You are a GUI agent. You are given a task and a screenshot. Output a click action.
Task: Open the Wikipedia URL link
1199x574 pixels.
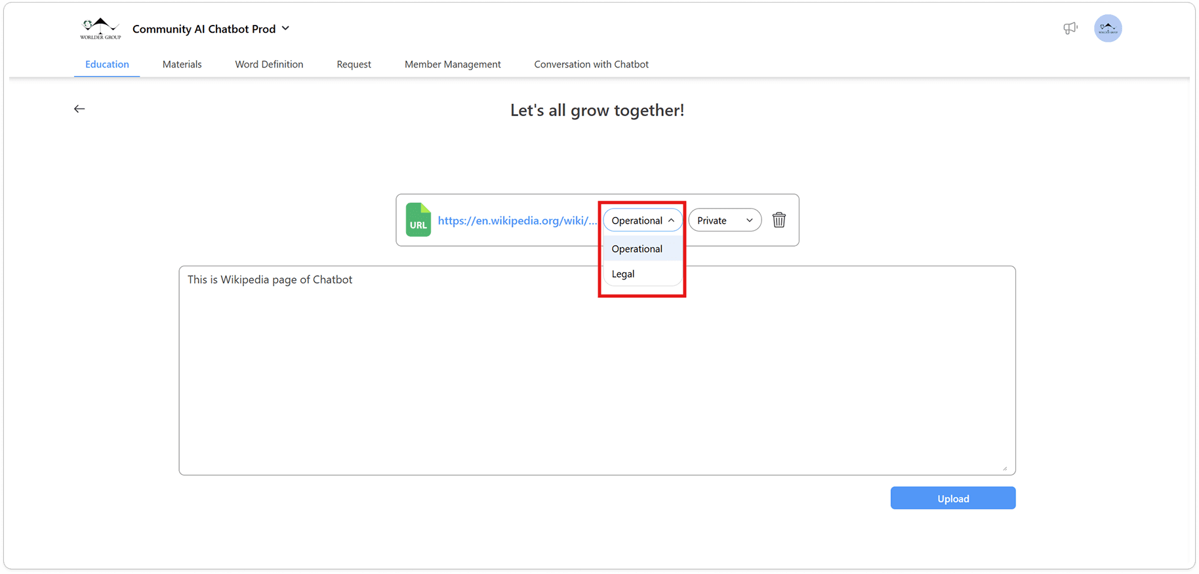click(517, 220)
